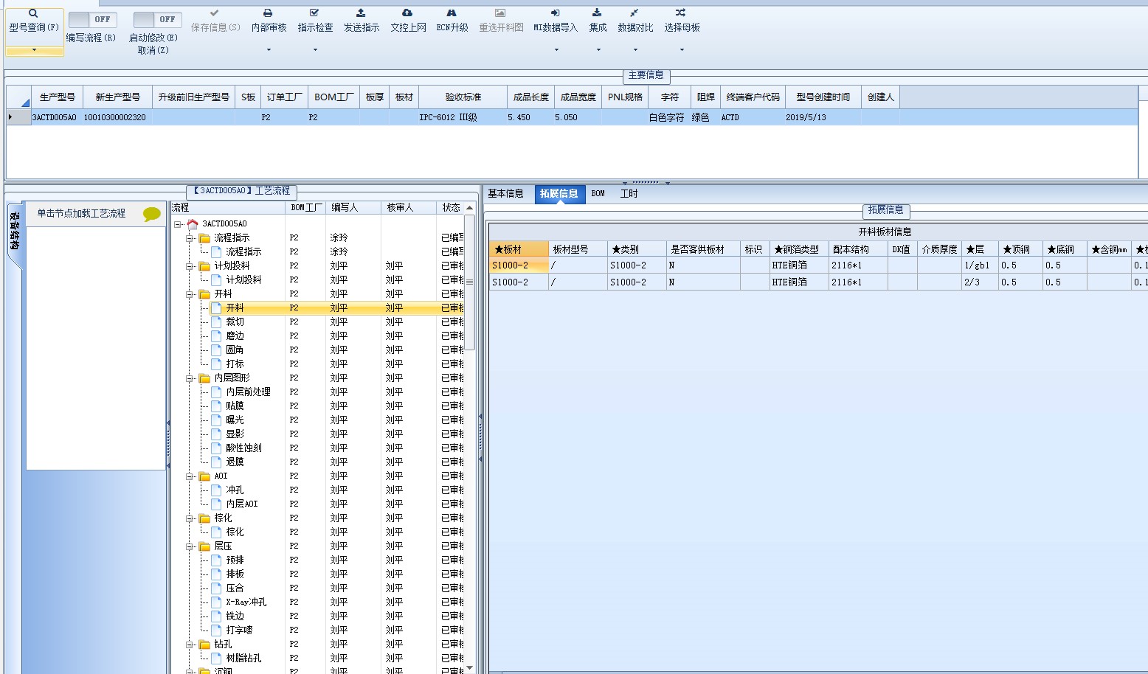Sort by 验收标准 column header
This screenshot has height=674, width=1148.
click(x=463, y=97)
